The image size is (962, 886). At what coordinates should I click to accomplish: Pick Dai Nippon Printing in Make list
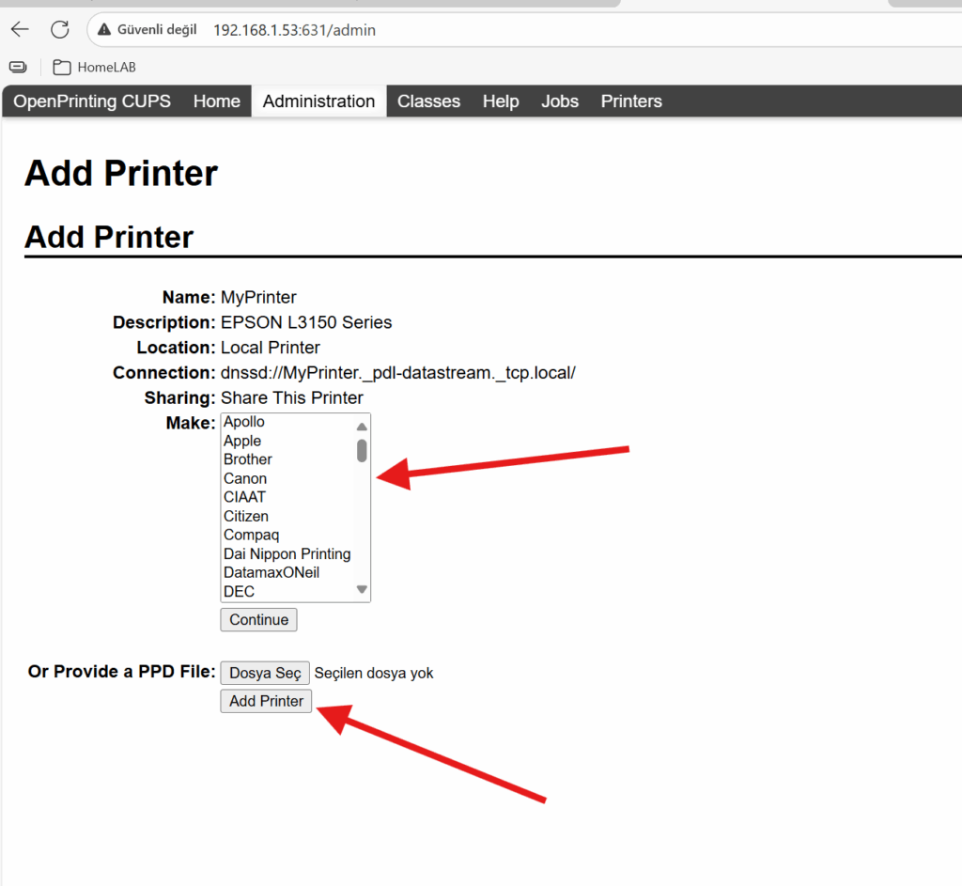(x=287, y=553)
